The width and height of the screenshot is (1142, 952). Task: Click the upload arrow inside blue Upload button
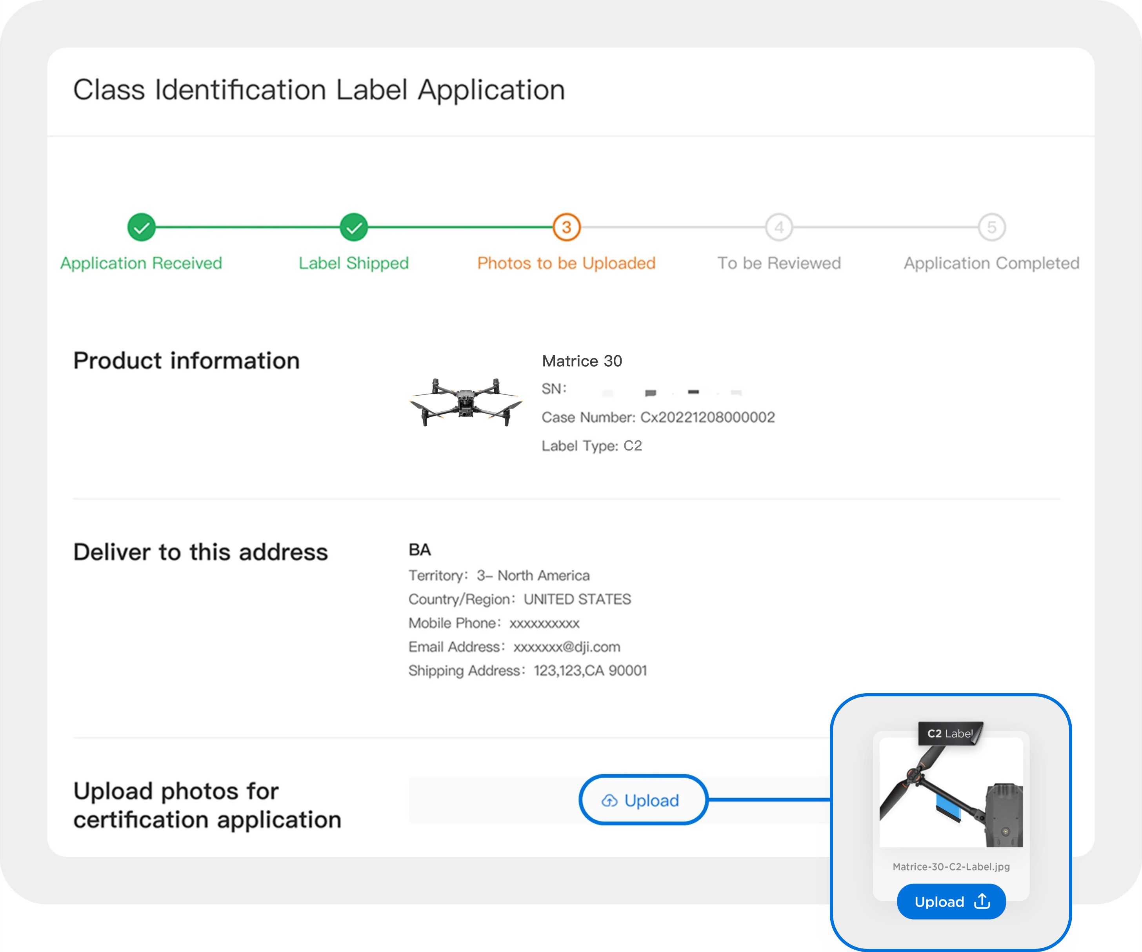982,901
